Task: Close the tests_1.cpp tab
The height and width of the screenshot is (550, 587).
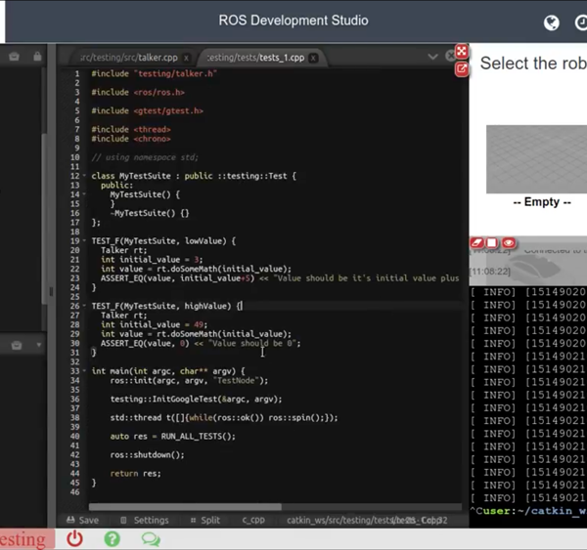Action: coord(313,58)
